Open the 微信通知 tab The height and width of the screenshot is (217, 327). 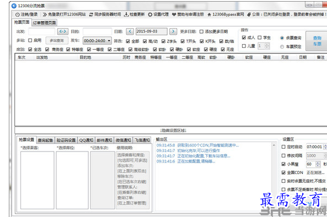124,140
